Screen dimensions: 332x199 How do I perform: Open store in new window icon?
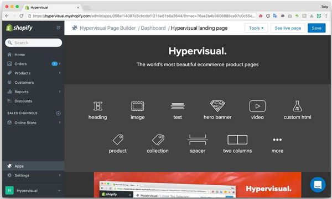point(59,28)
